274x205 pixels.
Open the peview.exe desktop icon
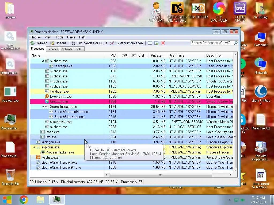point(10,94)
